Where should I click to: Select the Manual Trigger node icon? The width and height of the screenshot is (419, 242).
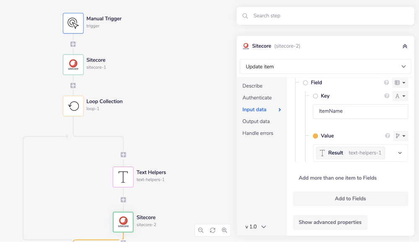(73, 23)
